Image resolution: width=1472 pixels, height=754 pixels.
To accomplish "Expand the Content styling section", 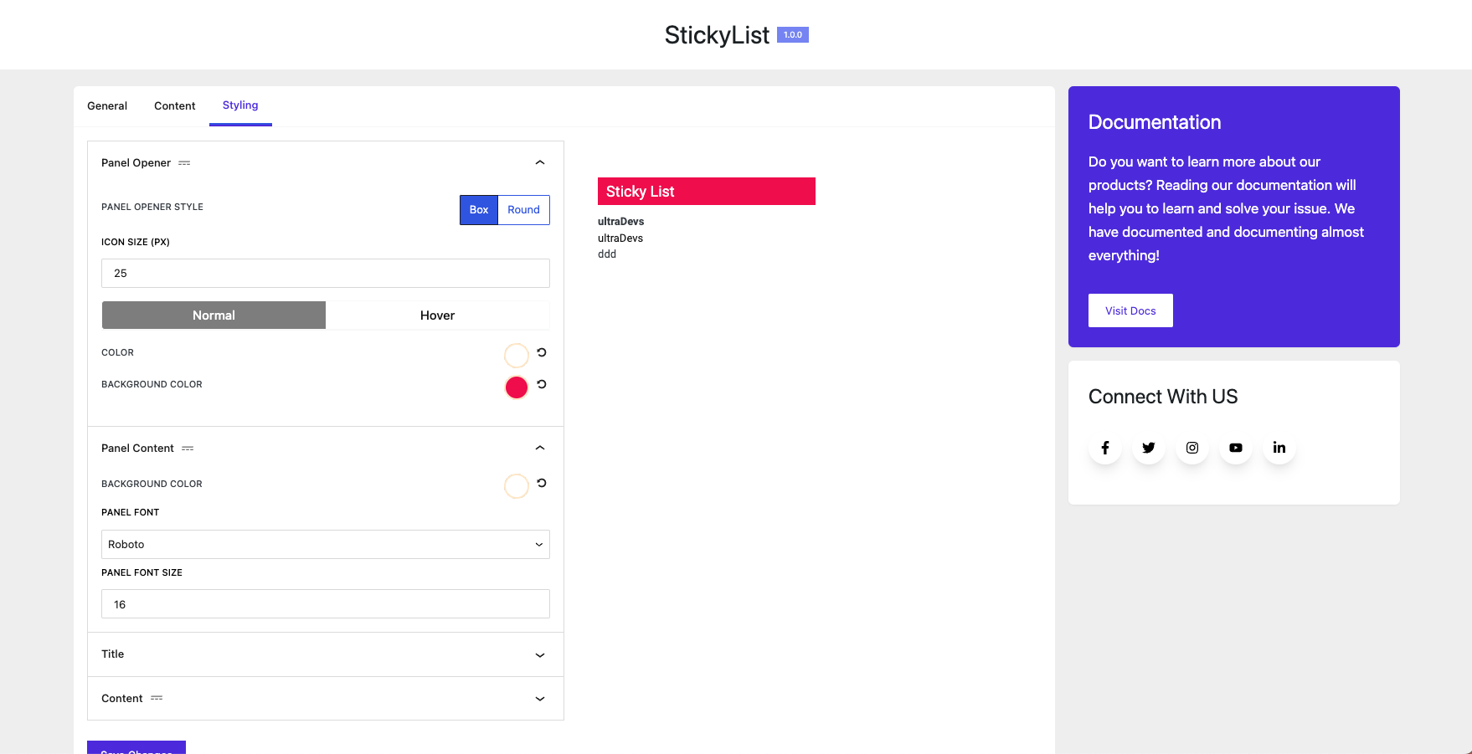I will point(540,699).
